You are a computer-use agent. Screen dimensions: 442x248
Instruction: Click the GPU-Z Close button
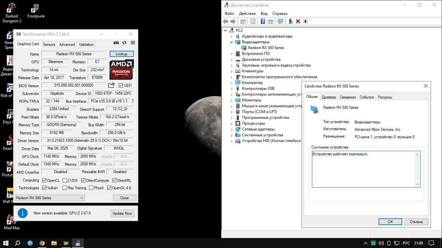125,198
